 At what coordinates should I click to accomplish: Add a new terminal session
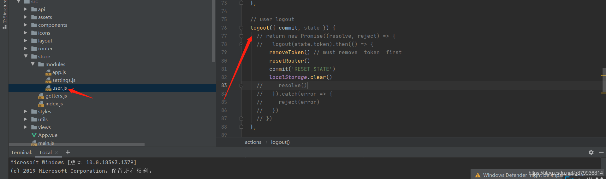click(x=68, y=152)
